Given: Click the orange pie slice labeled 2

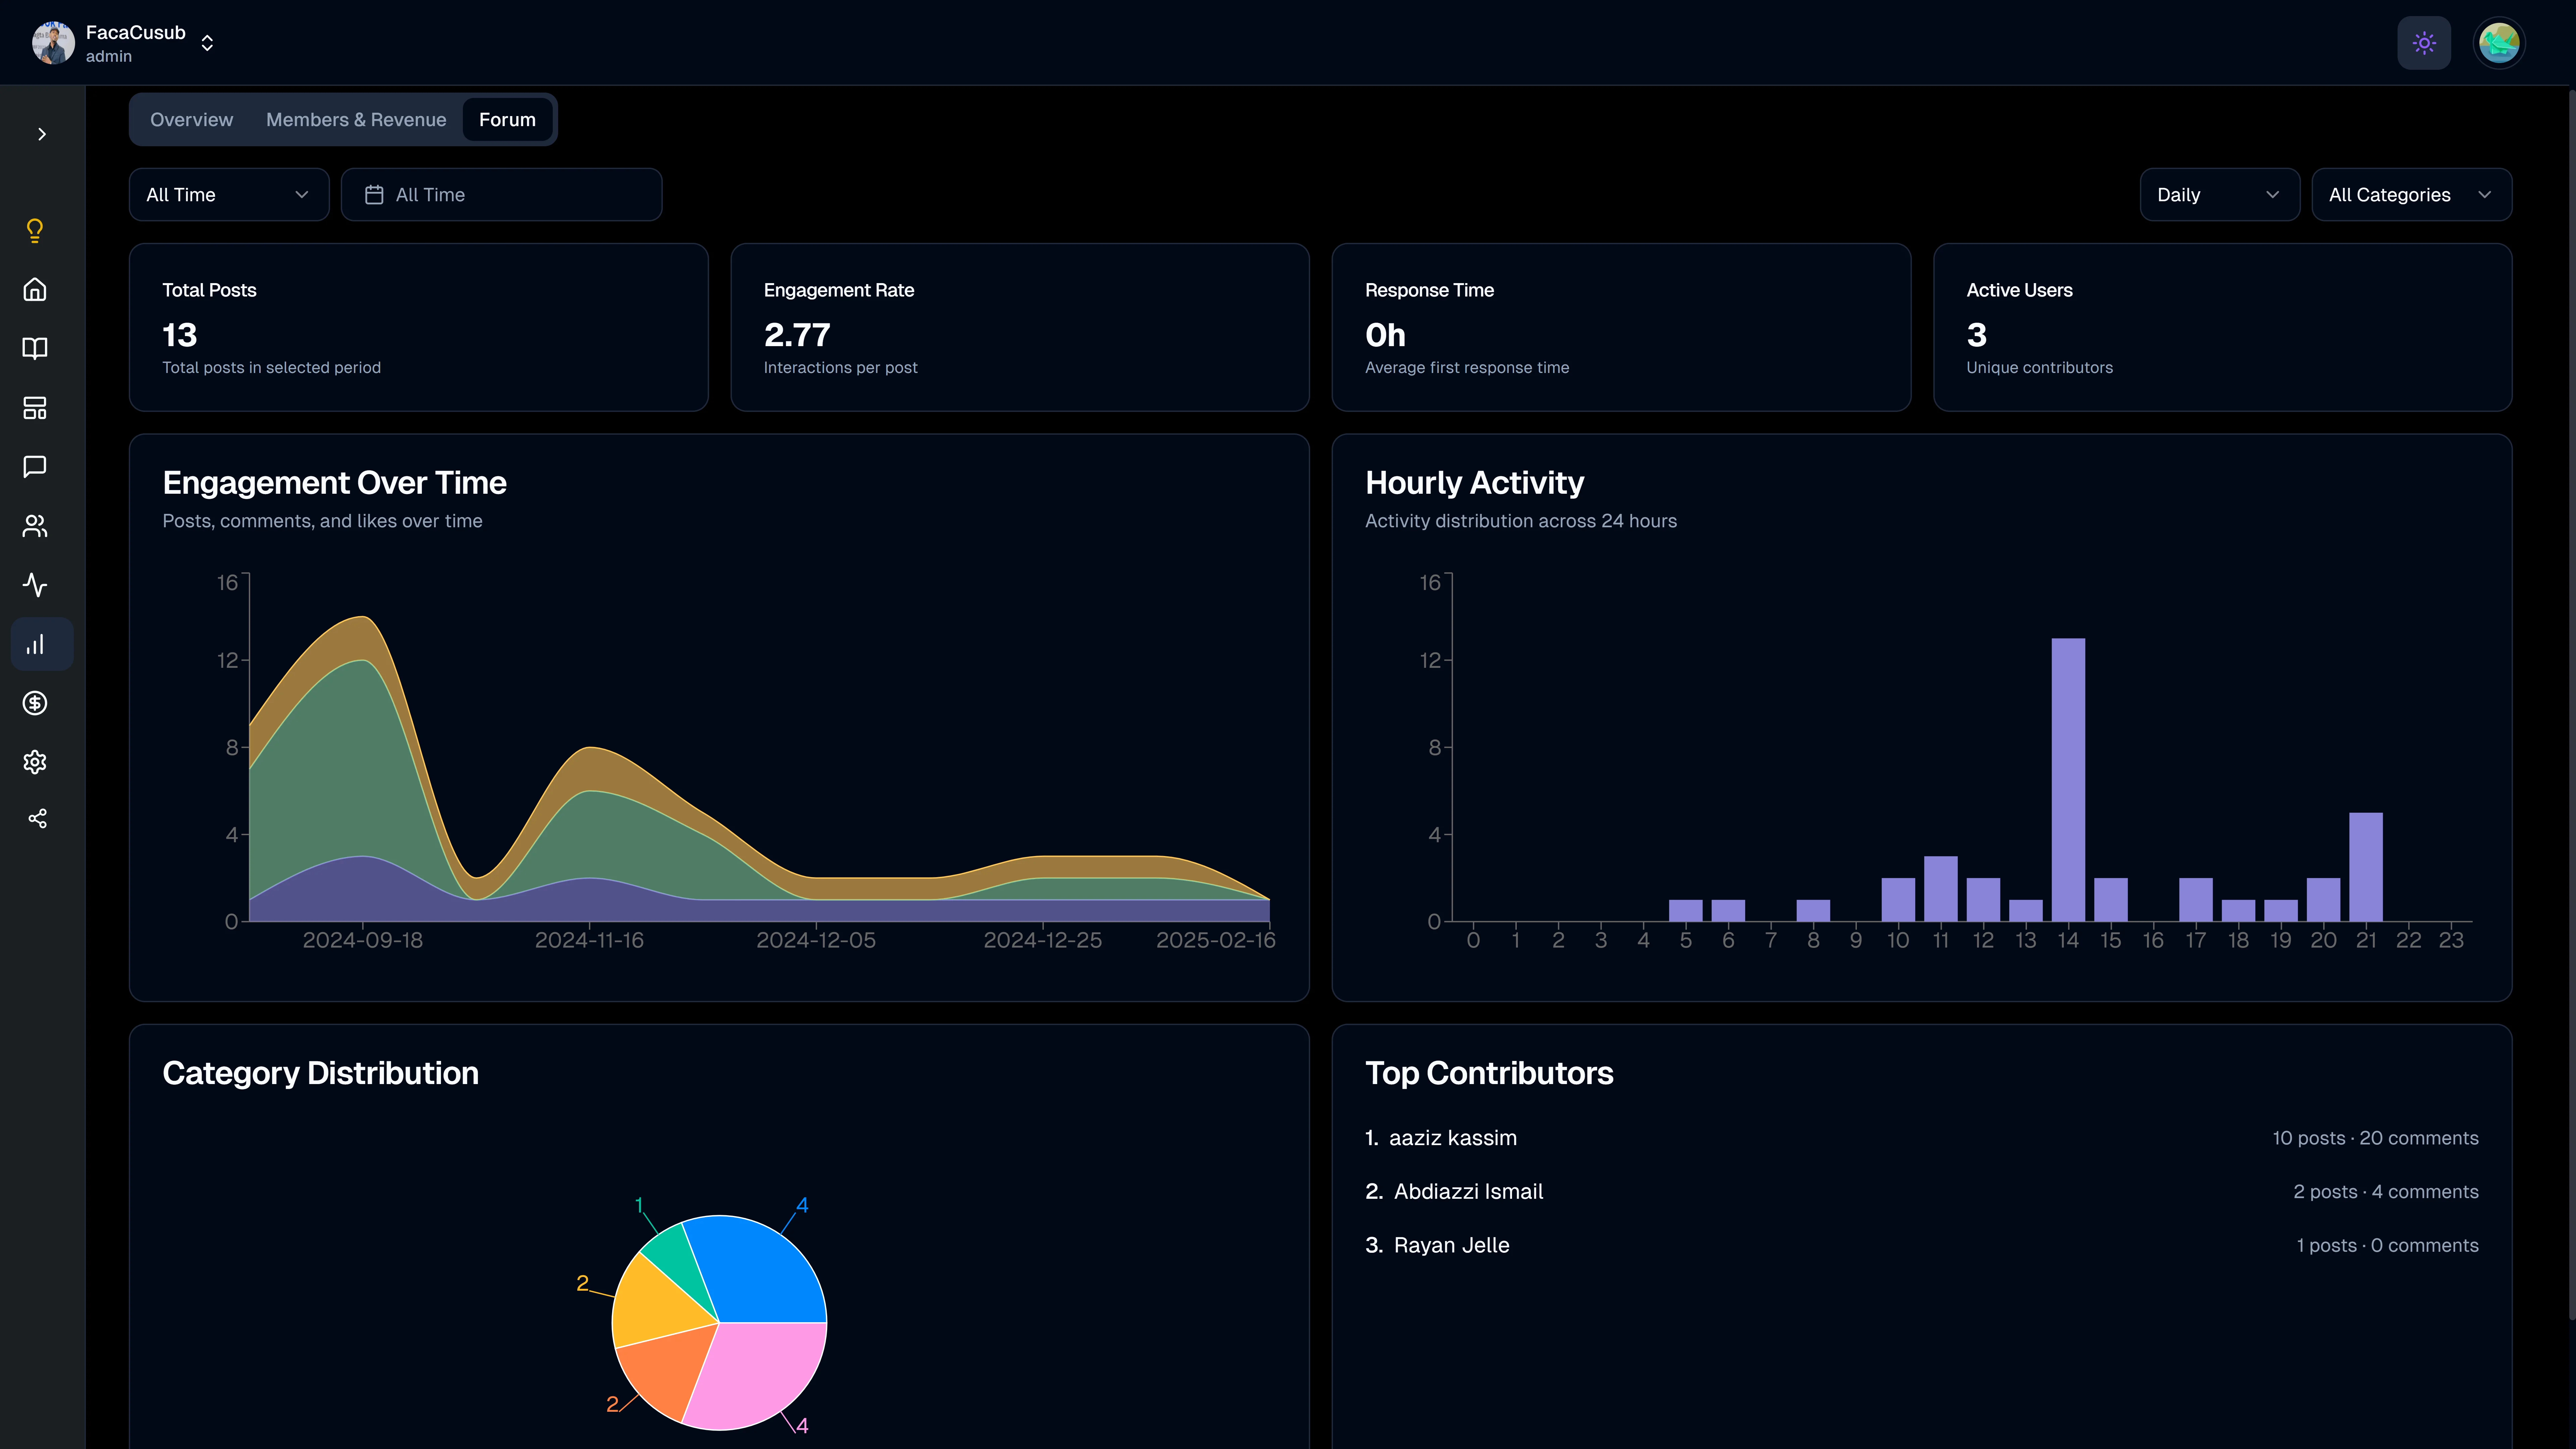Looking at the screenshot, I should [668, 1375].
